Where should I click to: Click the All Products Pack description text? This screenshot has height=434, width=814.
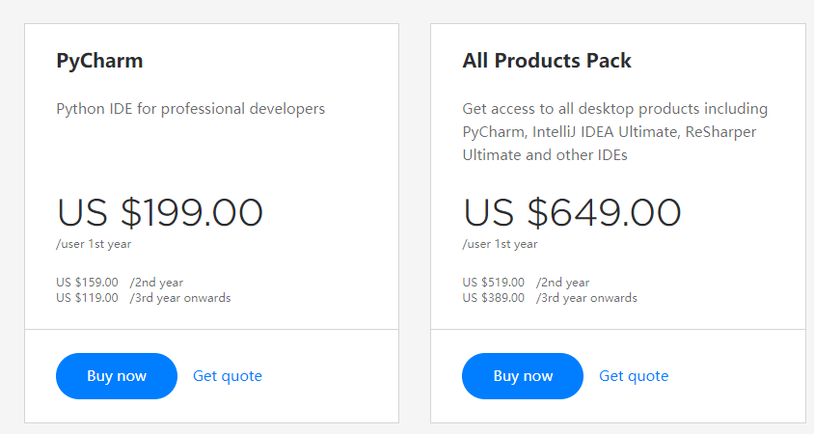click(614, 131)
